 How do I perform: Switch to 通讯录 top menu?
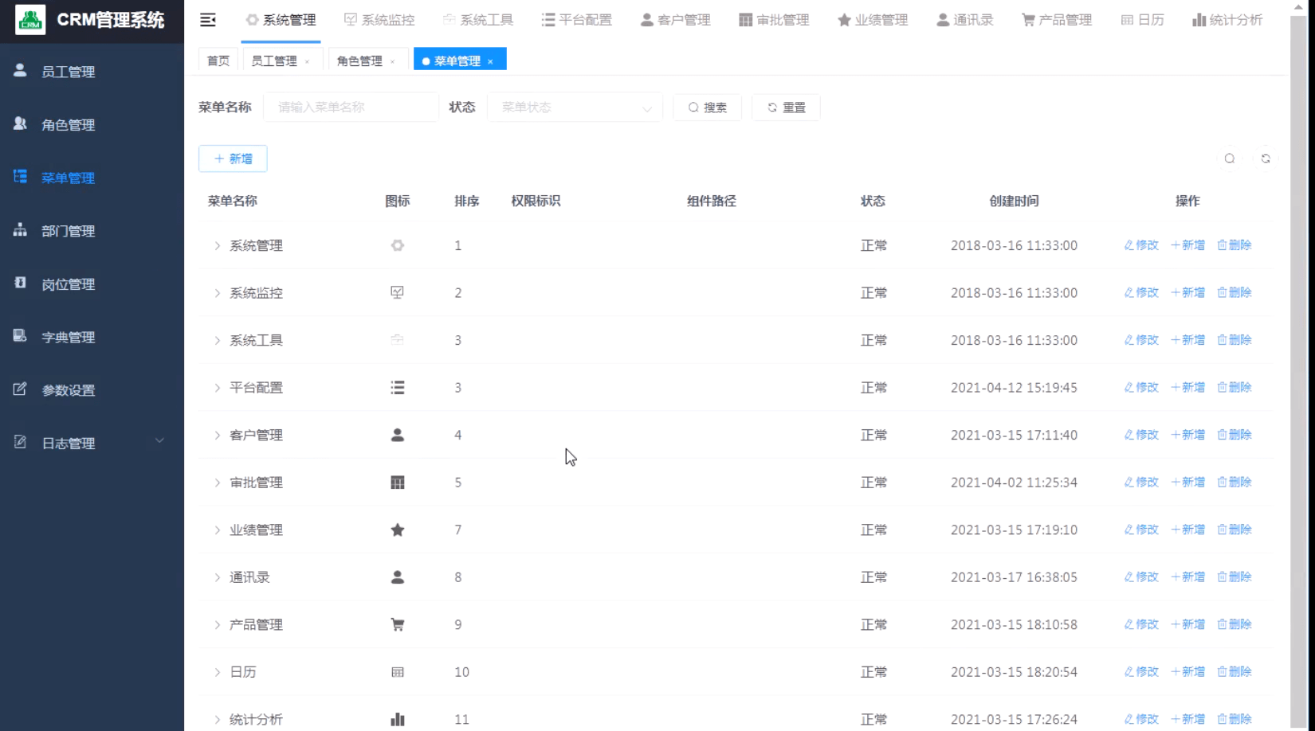(964, 20)
